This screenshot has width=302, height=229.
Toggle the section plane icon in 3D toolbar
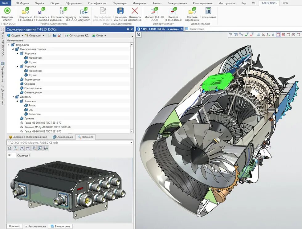[273, 34]
